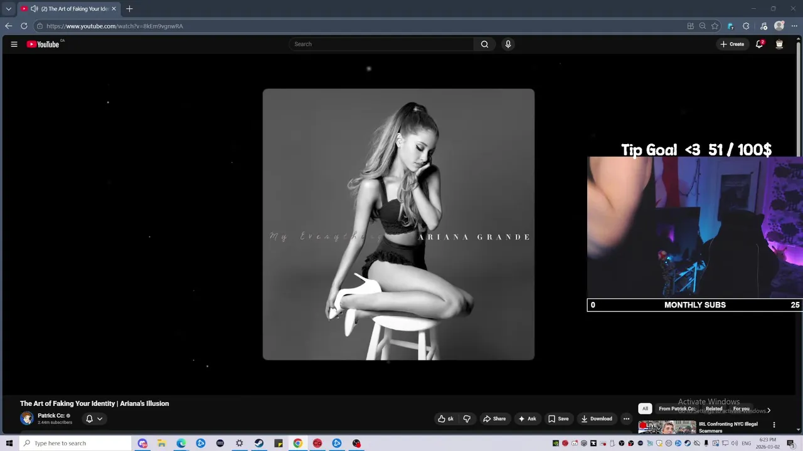Open the Ask AI button
The height and width of the screenshot is (451, 803).
tap(527, 418)
